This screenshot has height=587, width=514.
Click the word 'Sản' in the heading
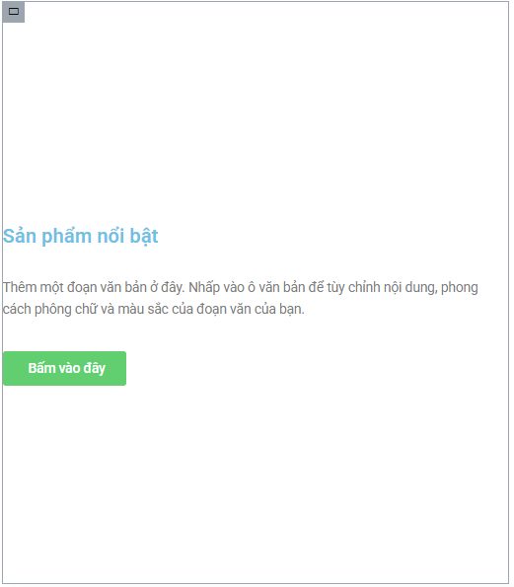pyautogui.click(x=20, y=236)
